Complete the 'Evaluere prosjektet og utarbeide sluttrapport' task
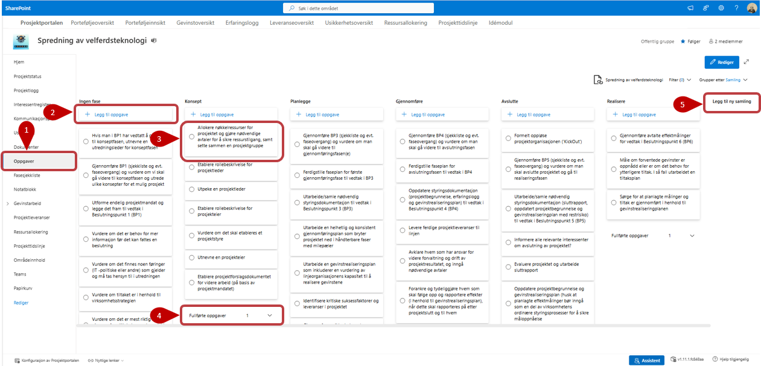 pyautogui.click(x=508, y=268)
